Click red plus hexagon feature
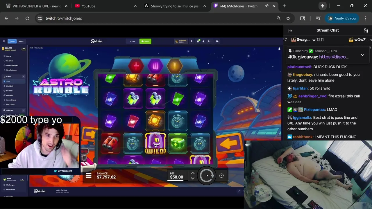372x209 pixels. [136, 66]
